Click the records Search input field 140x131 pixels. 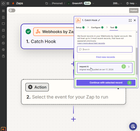tap(105, 49)
